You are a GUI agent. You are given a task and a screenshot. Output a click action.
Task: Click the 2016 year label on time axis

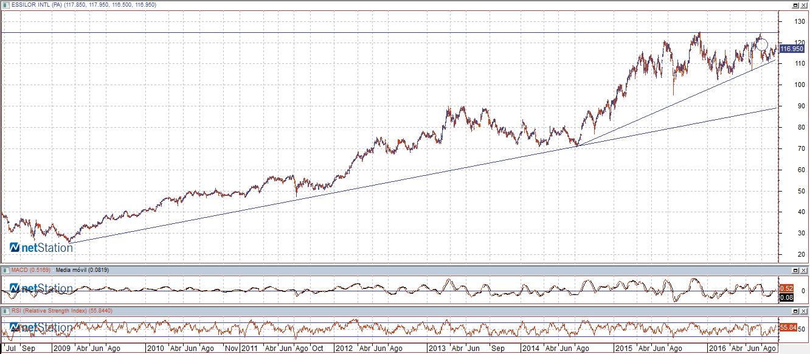point(717,349)
